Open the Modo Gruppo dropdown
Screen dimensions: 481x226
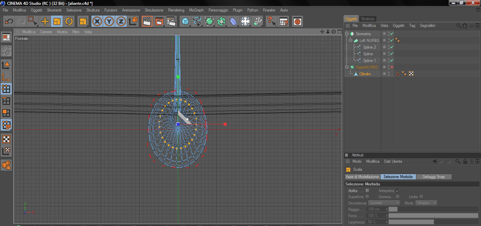[427, 203]
